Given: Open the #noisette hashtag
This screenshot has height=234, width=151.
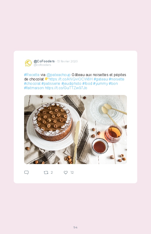Looking at the screenshot, I should (116, 79).
